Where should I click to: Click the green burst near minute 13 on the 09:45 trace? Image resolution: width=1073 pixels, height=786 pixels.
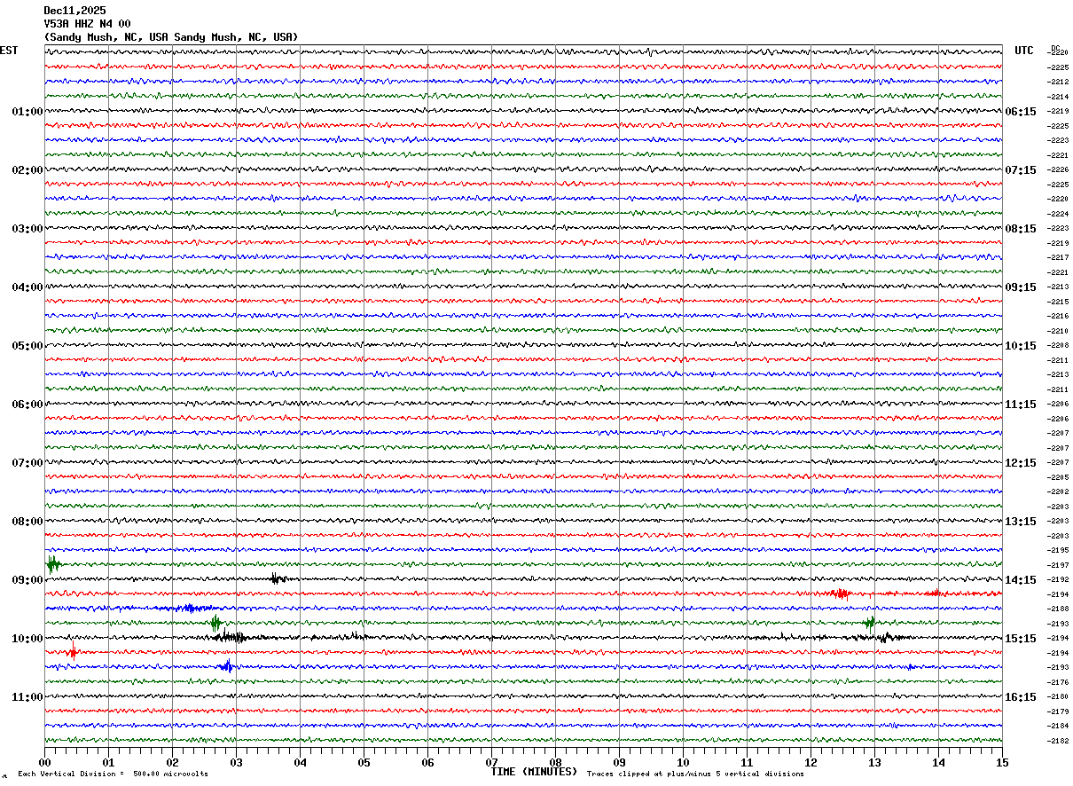pyautogui.click(x=870, y=623)
